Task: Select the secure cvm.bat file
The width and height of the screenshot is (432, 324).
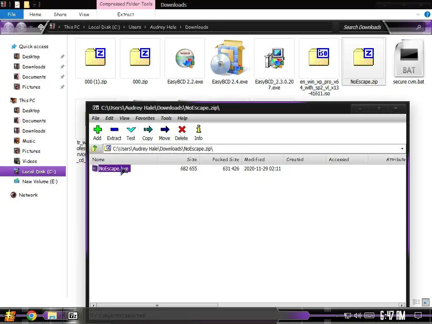Action: tap(408, 62)
